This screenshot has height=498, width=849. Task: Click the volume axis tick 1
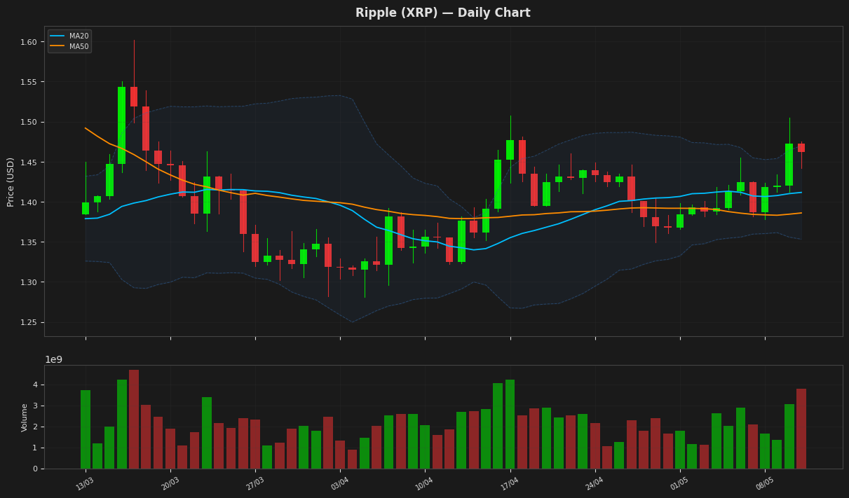34,448
